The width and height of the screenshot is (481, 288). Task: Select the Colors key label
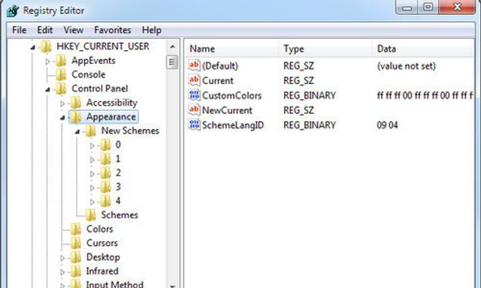click(x=100, y=229)
